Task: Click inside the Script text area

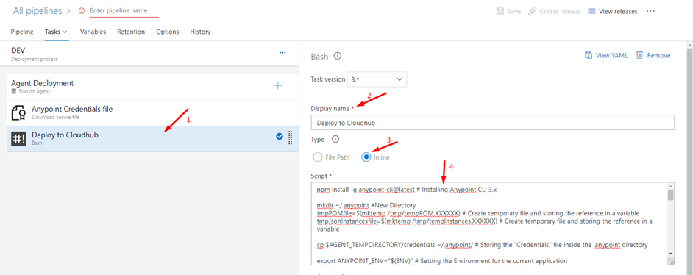Action: coord(489,224)
